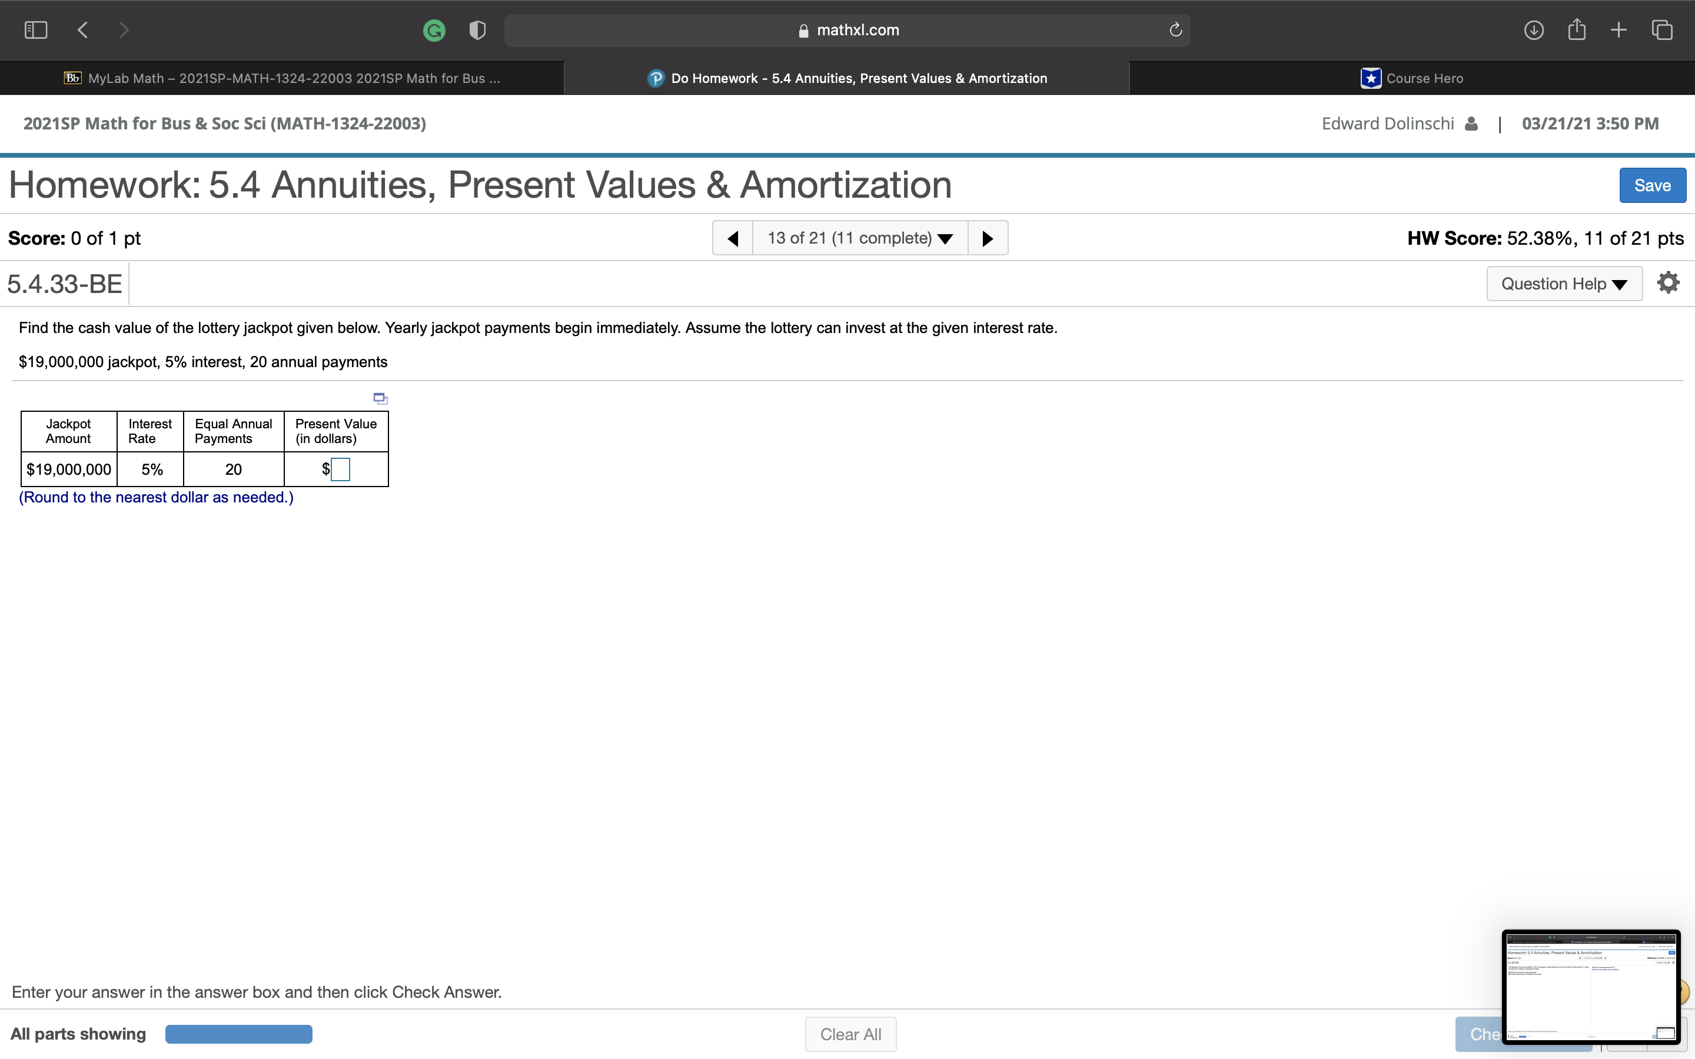Screen dimensions: 1695x1059
Task: Go to next question arrow
Action: 988,238
